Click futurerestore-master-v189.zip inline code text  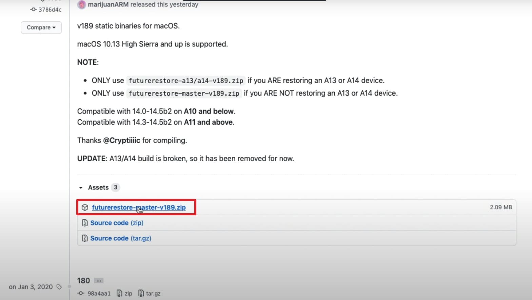pos(184,93)
